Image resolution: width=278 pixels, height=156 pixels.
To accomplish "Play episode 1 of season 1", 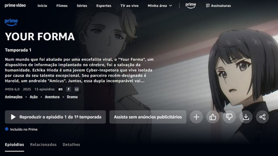I will (x=55, y=117).
